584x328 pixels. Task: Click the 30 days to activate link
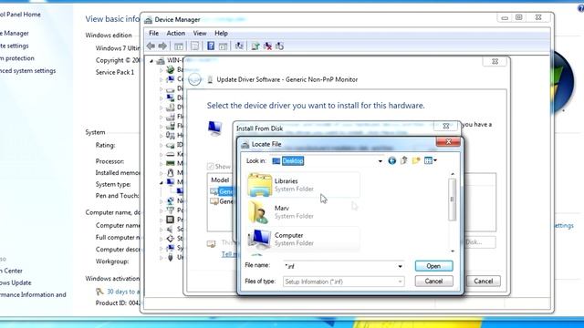point(124,292)
